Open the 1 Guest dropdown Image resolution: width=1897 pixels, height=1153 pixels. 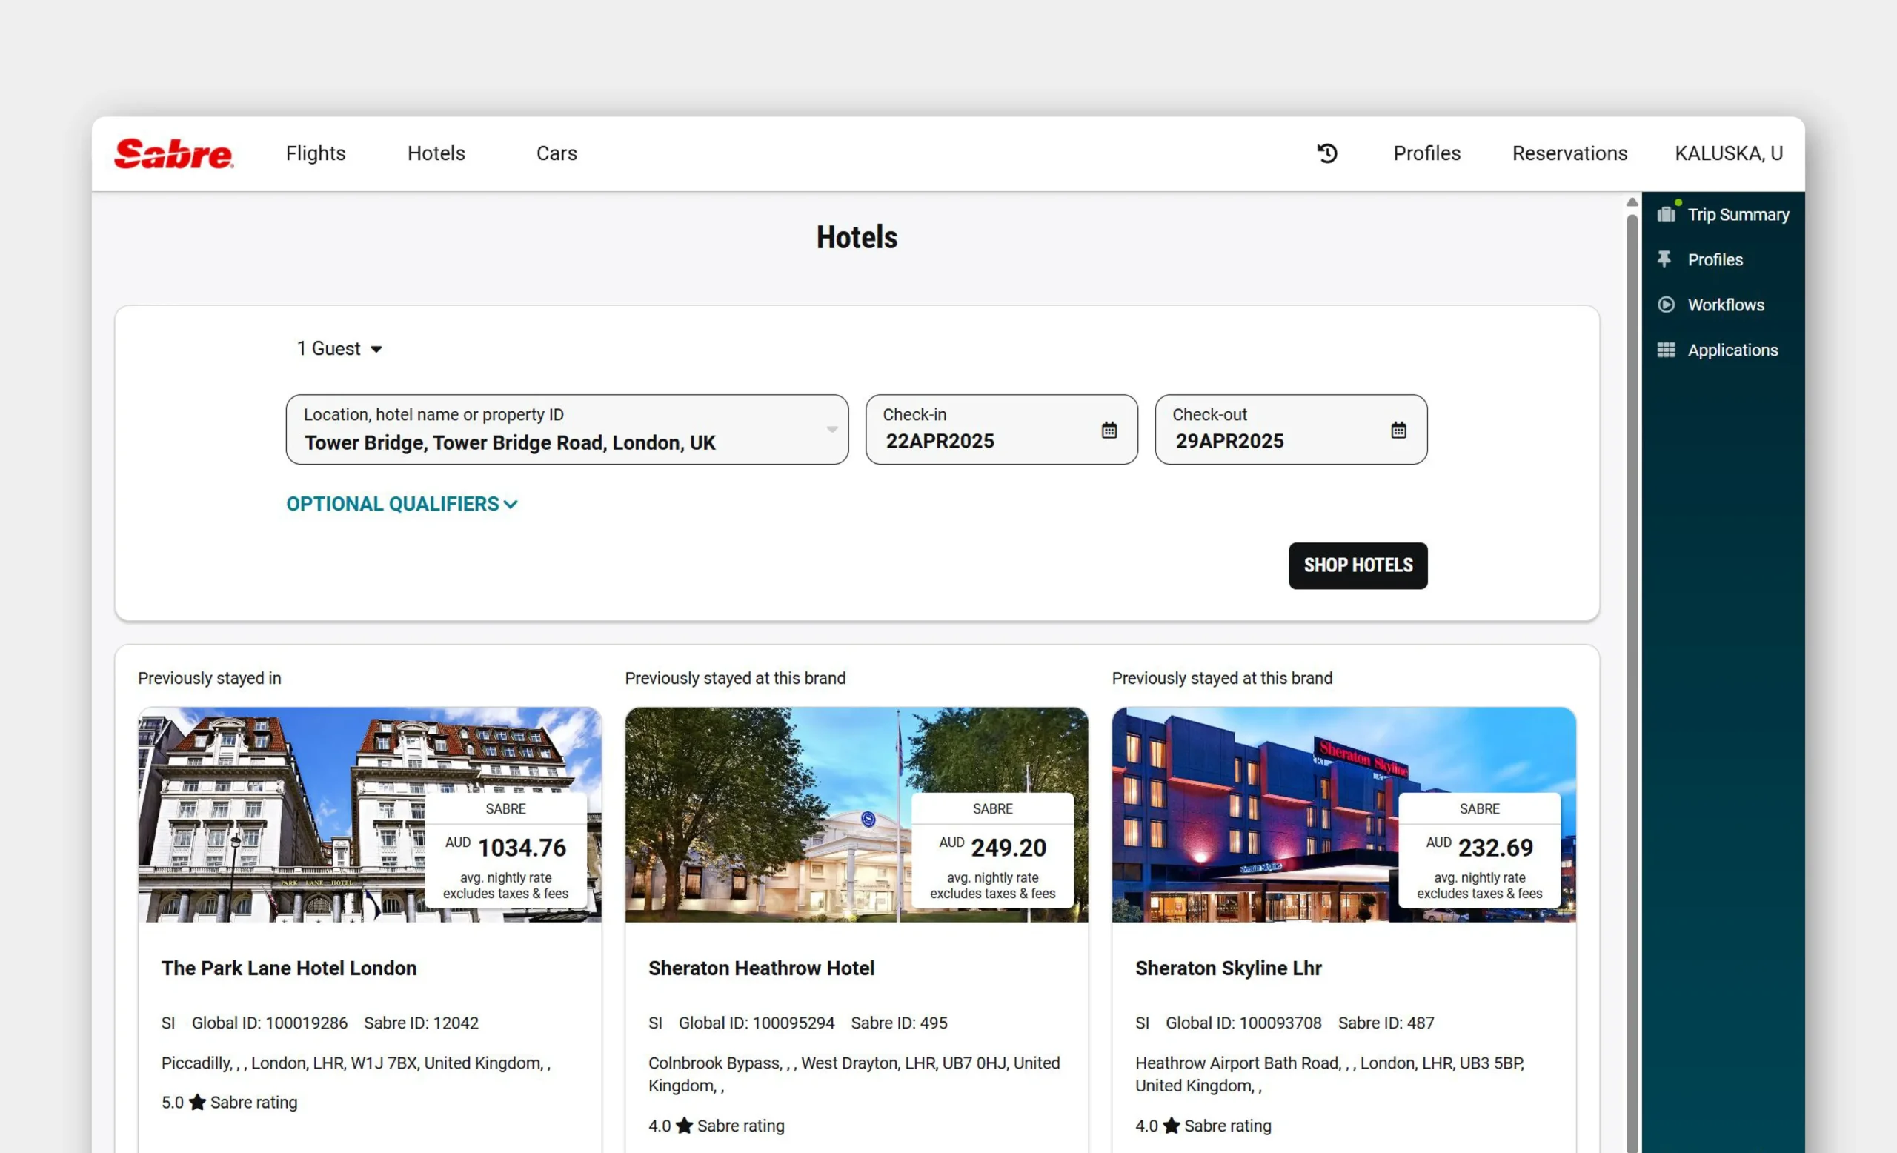point(339,349)
